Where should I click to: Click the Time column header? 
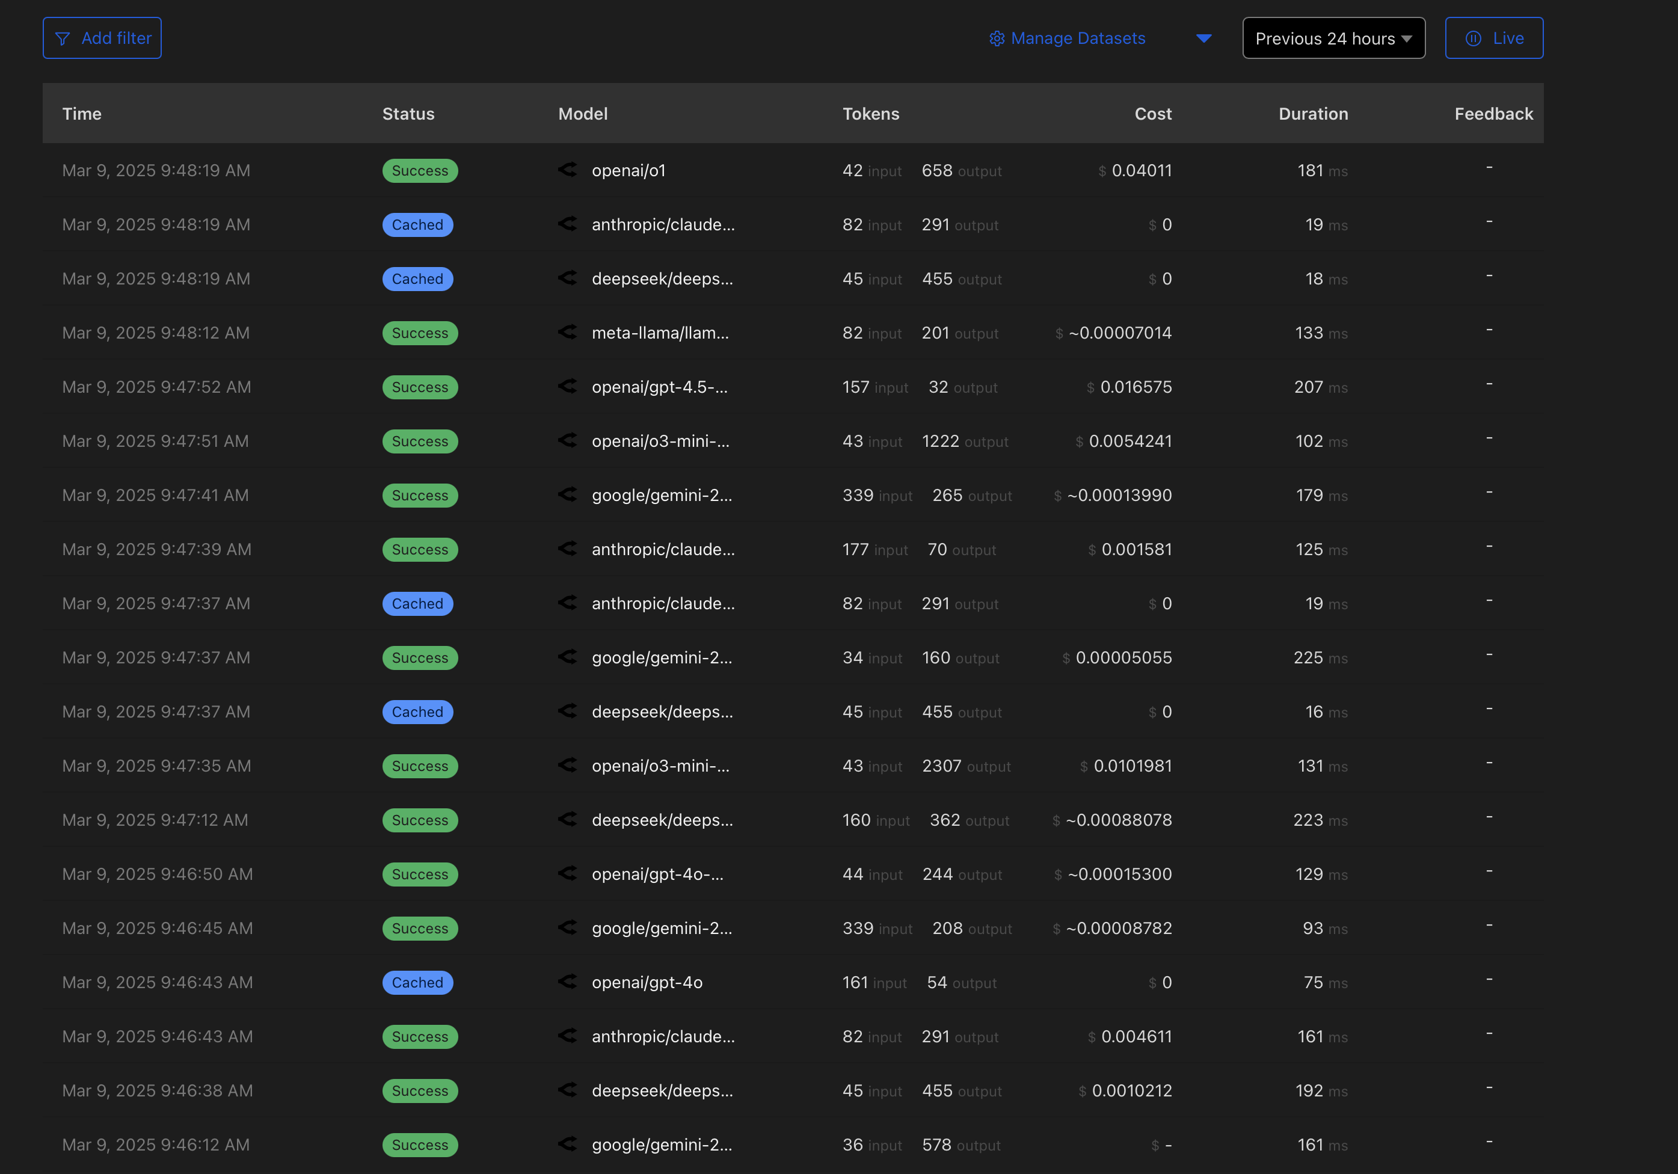coord(82,114)
